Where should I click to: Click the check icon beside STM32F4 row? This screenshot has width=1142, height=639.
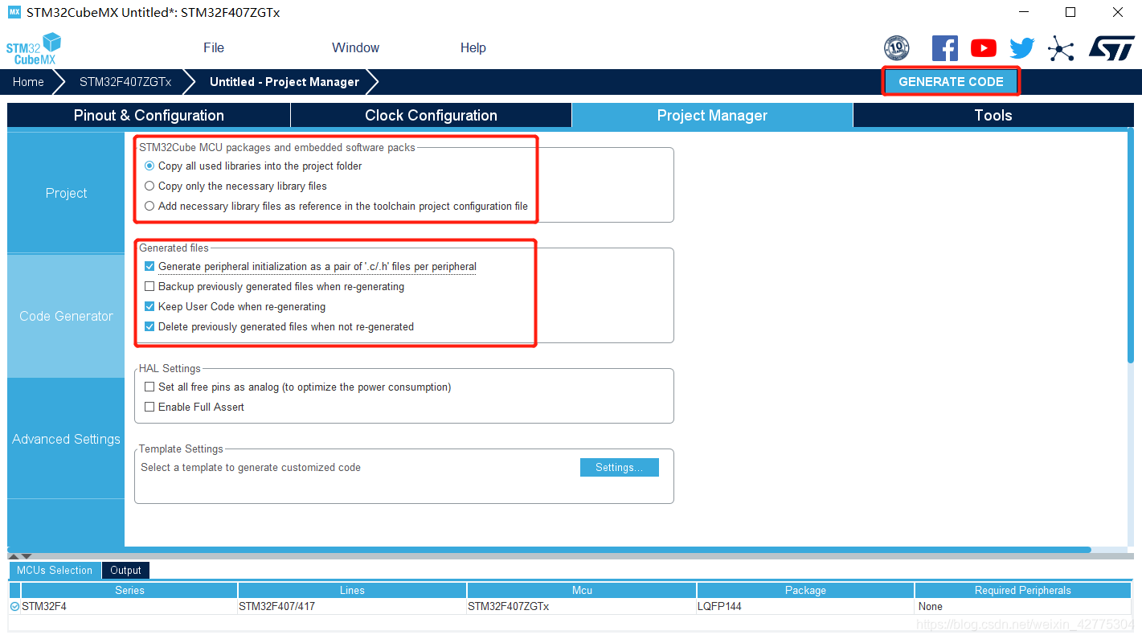click(x=14, y=607)
